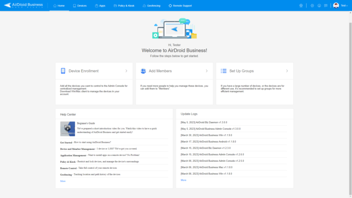Click the Help Center panel title
This screenshot has width=352, height=198.
[68, 115]
